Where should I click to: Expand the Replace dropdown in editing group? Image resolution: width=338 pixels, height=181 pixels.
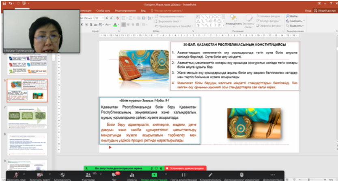point(304,21)
